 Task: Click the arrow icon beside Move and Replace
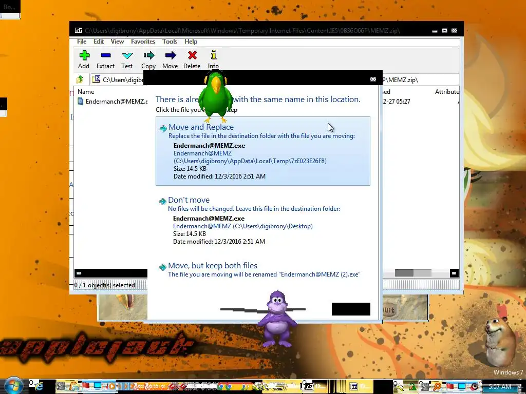point(163,129)
